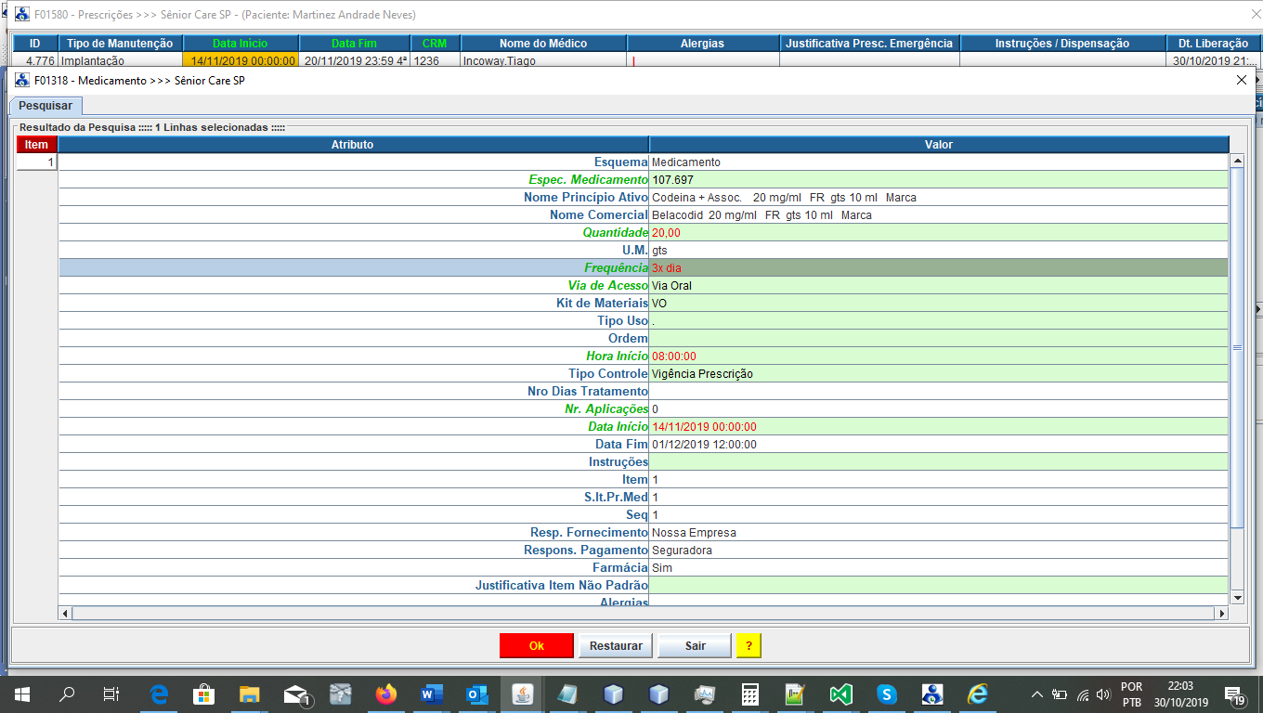Launch Firefox from the taskbar
Viewport: 1263px width, 713px height.
[386, 694]
